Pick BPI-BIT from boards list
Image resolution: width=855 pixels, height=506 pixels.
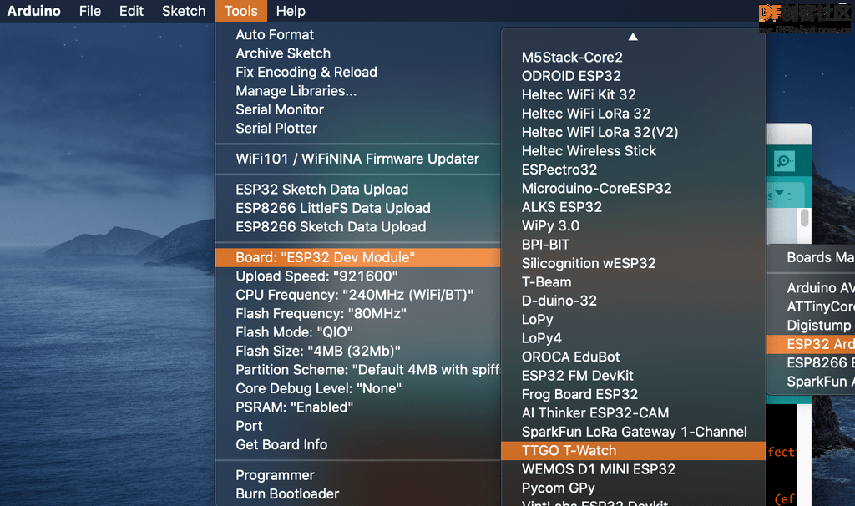click(x=634, y=245)
